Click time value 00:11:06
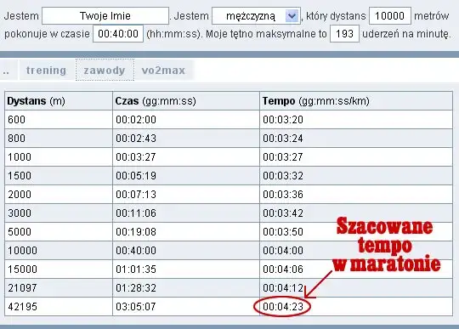 tap(136, 213)
